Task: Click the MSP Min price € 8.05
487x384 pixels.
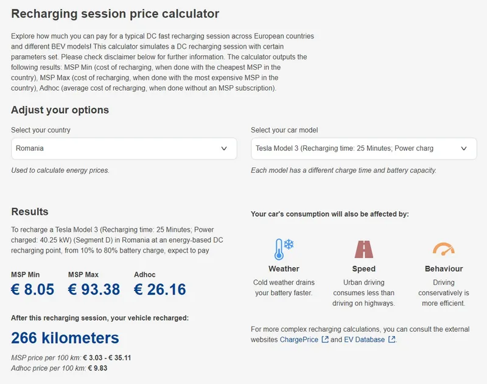Action: 33,289
